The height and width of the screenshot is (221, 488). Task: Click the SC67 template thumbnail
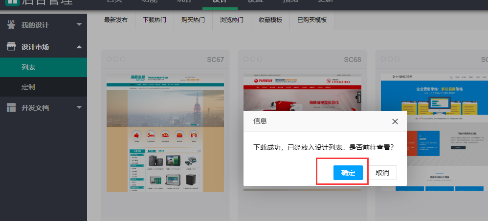(x=165, y=133)
